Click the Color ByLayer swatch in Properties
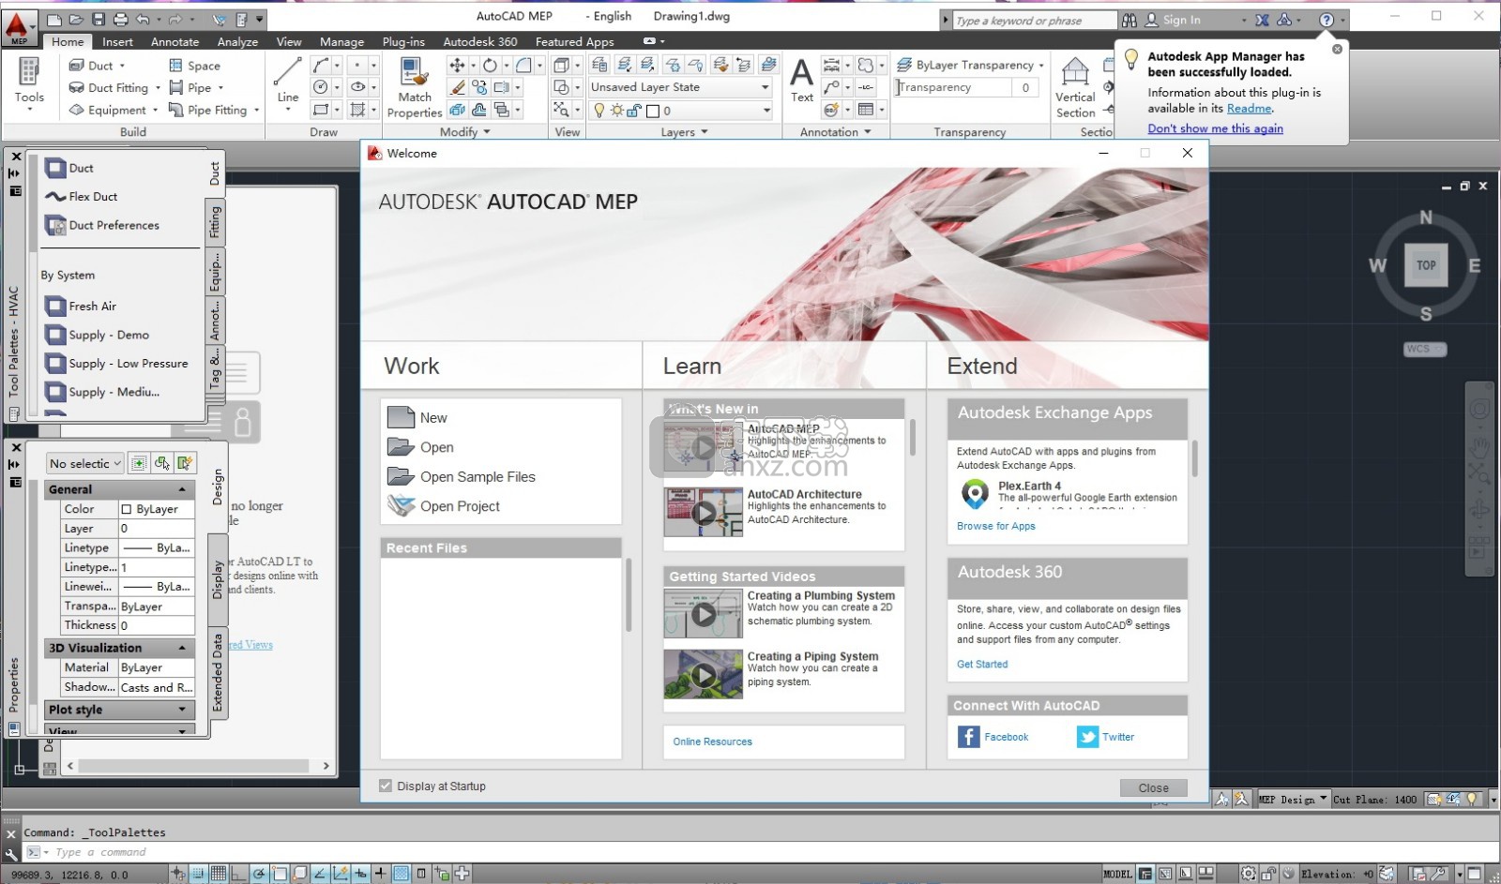Viewport: 1501px width, 884px height. point(127,509)
